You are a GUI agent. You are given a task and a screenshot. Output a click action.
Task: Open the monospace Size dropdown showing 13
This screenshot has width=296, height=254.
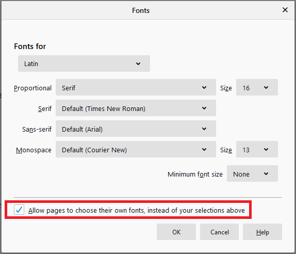click(x=257, y=149)
